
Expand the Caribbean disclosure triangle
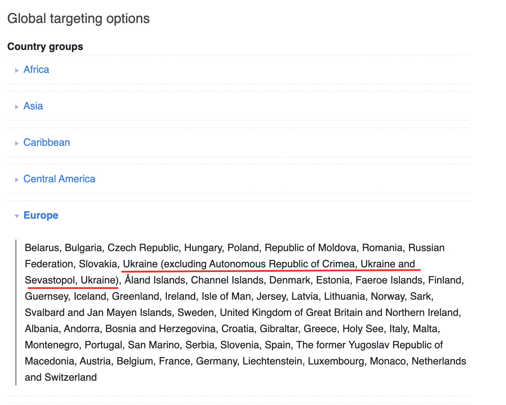point(17,143)
